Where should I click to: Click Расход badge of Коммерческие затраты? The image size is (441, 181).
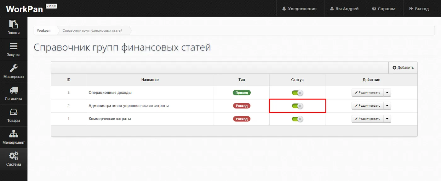(x=242, y=119)
